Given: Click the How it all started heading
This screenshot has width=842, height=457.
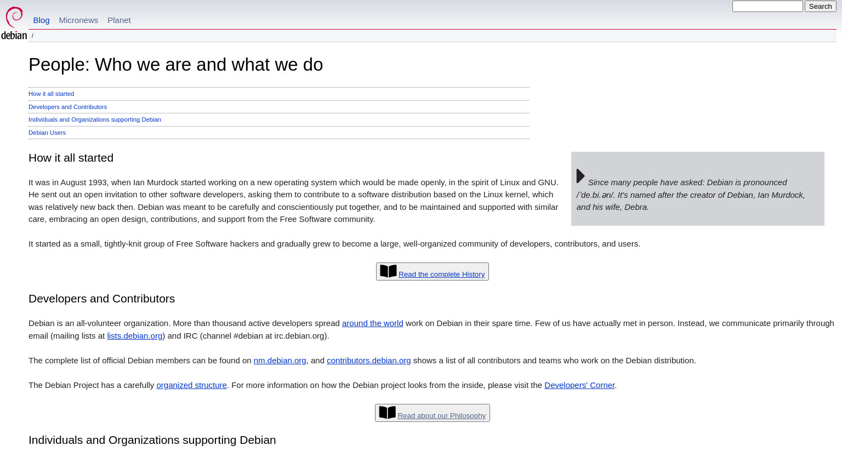Looking at the screenshot, I should click(71, 158).
